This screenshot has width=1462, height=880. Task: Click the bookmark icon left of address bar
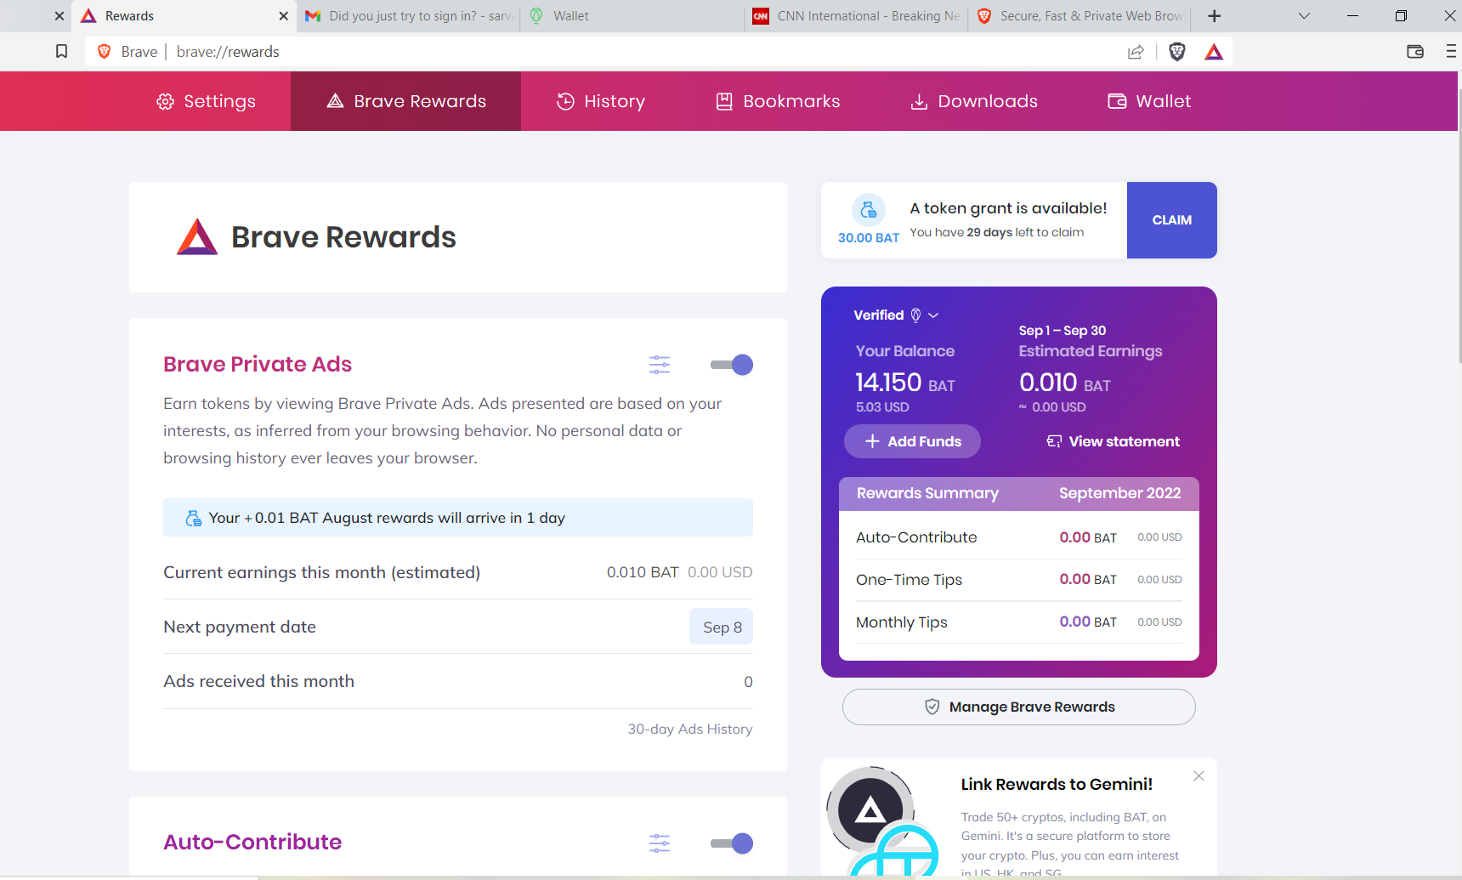click(61, 51)
